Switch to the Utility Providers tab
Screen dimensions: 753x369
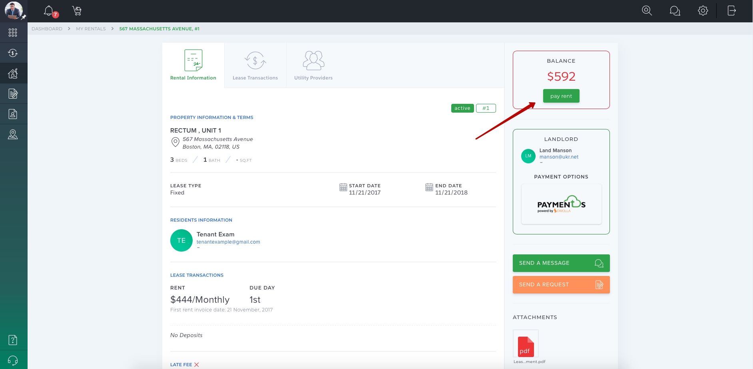[x=313, y=65]
